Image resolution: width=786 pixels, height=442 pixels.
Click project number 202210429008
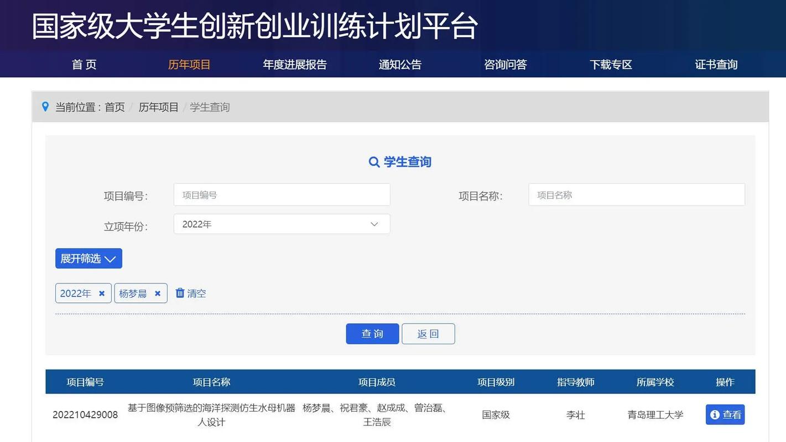pos(85,415)
